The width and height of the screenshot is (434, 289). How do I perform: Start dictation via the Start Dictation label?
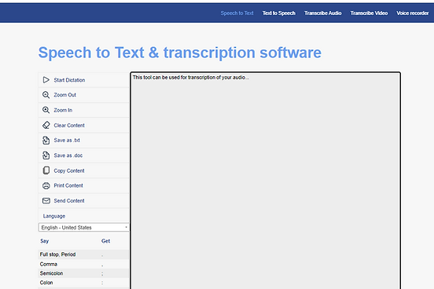click(69, 80)
